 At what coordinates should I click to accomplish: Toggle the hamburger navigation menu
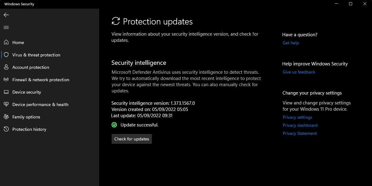click(x=6, y=28)
